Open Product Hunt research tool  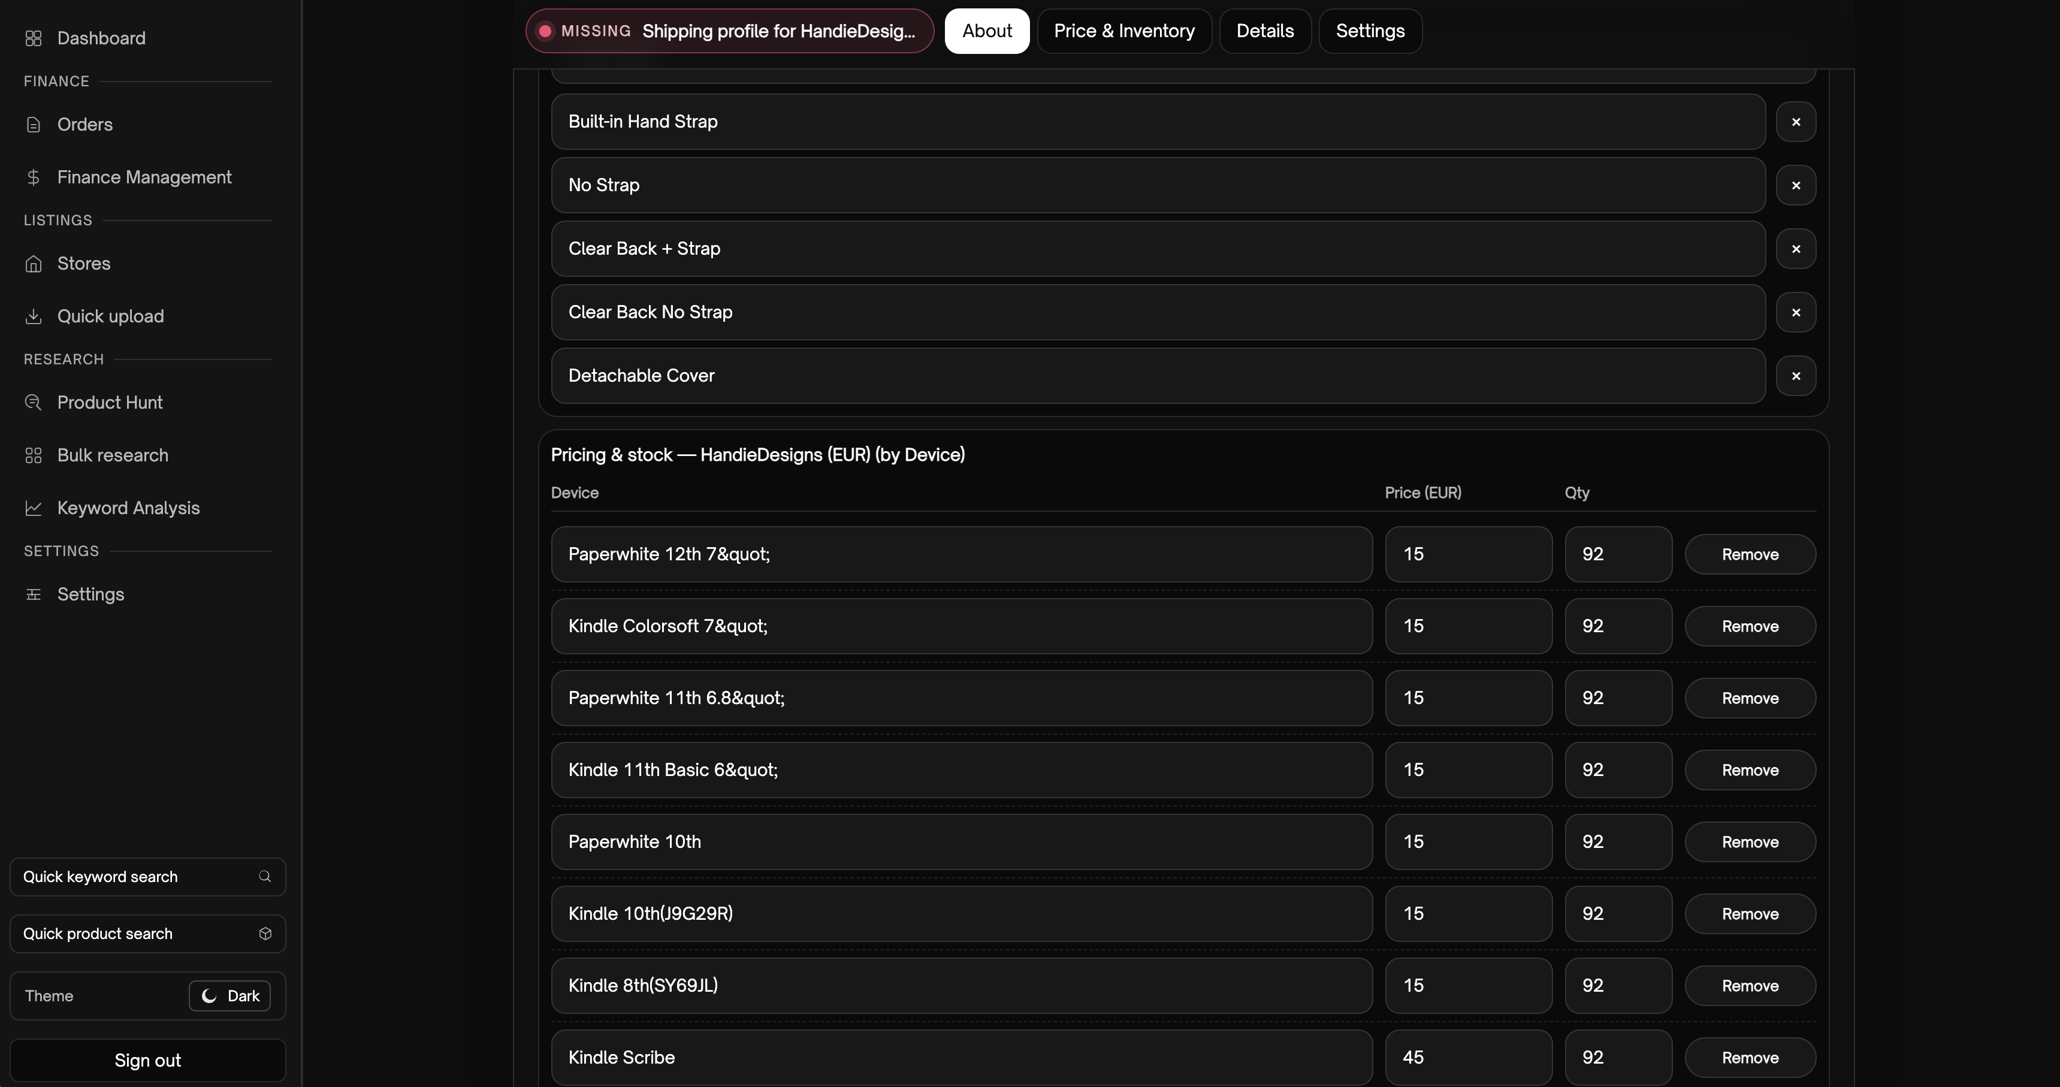click(110, 402)
